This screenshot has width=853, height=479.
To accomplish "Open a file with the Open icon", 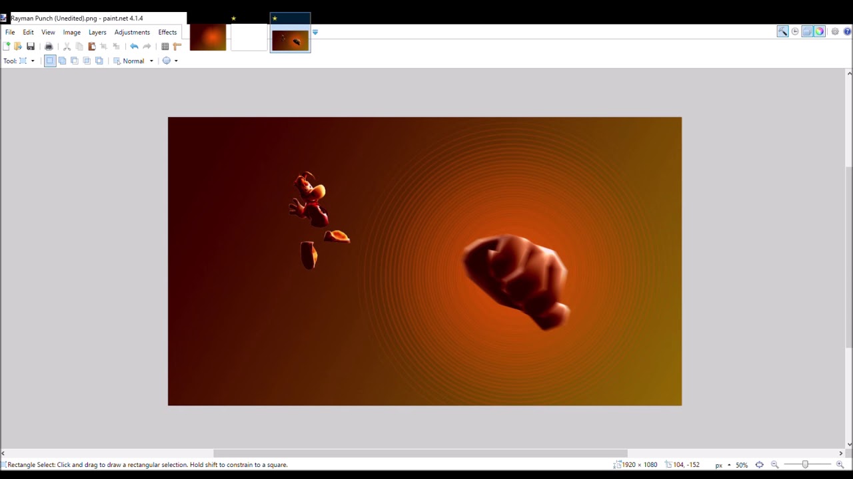I will [x=18, y=47].
